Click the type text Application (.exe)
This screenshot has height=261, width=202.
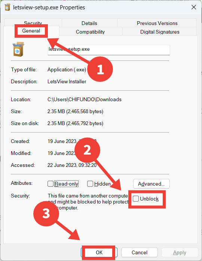[x=67, y=69]
